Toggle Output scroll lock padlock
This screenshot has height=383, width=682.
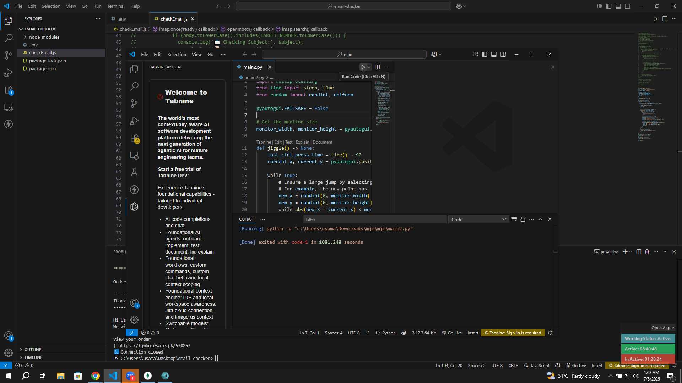523,219
